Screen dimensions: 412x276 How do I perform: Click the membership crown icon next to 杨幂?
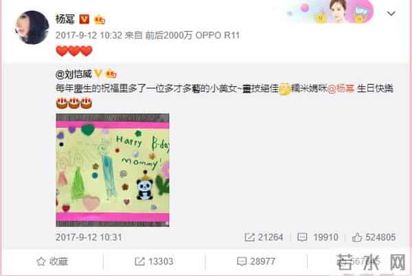click(100, 20)
